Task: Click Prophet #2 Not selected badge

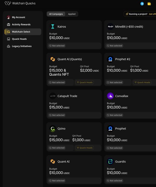Action: pyautogui.click(x=115, y=82)
